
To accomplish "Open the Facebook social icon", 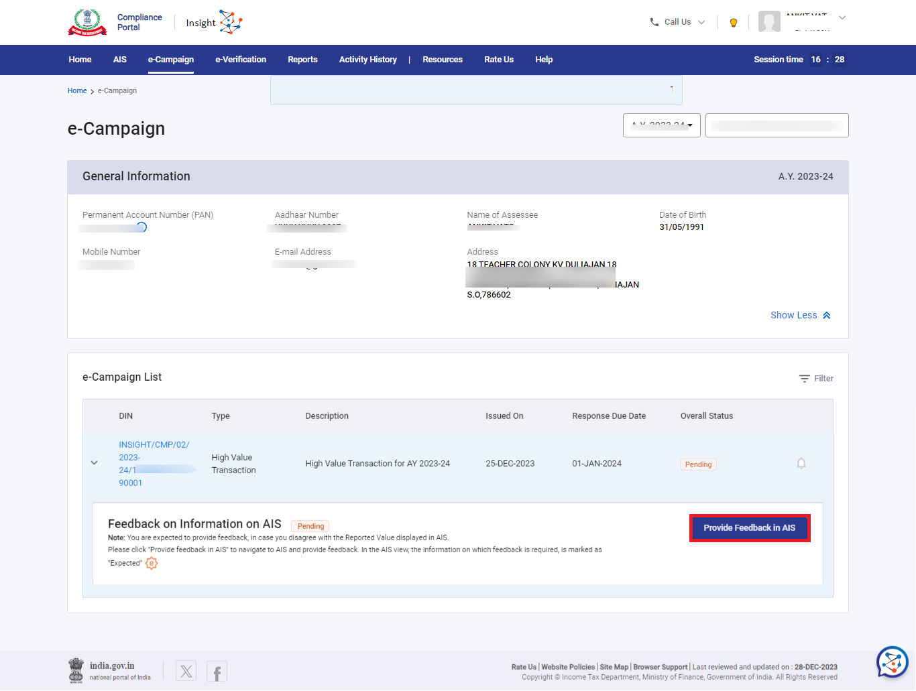I will point(217,671).
